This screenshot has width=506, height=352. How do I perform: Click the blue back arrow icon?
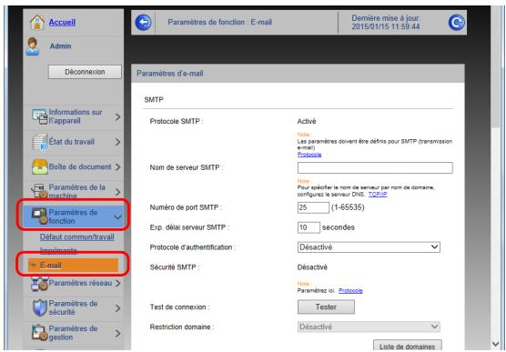(143, 23)
